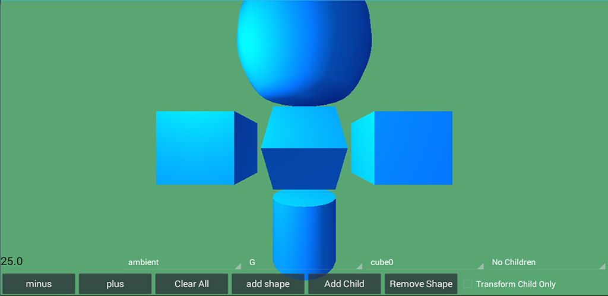
Task: Open the G color channel dropdown
Action: (x=304, y=262)
